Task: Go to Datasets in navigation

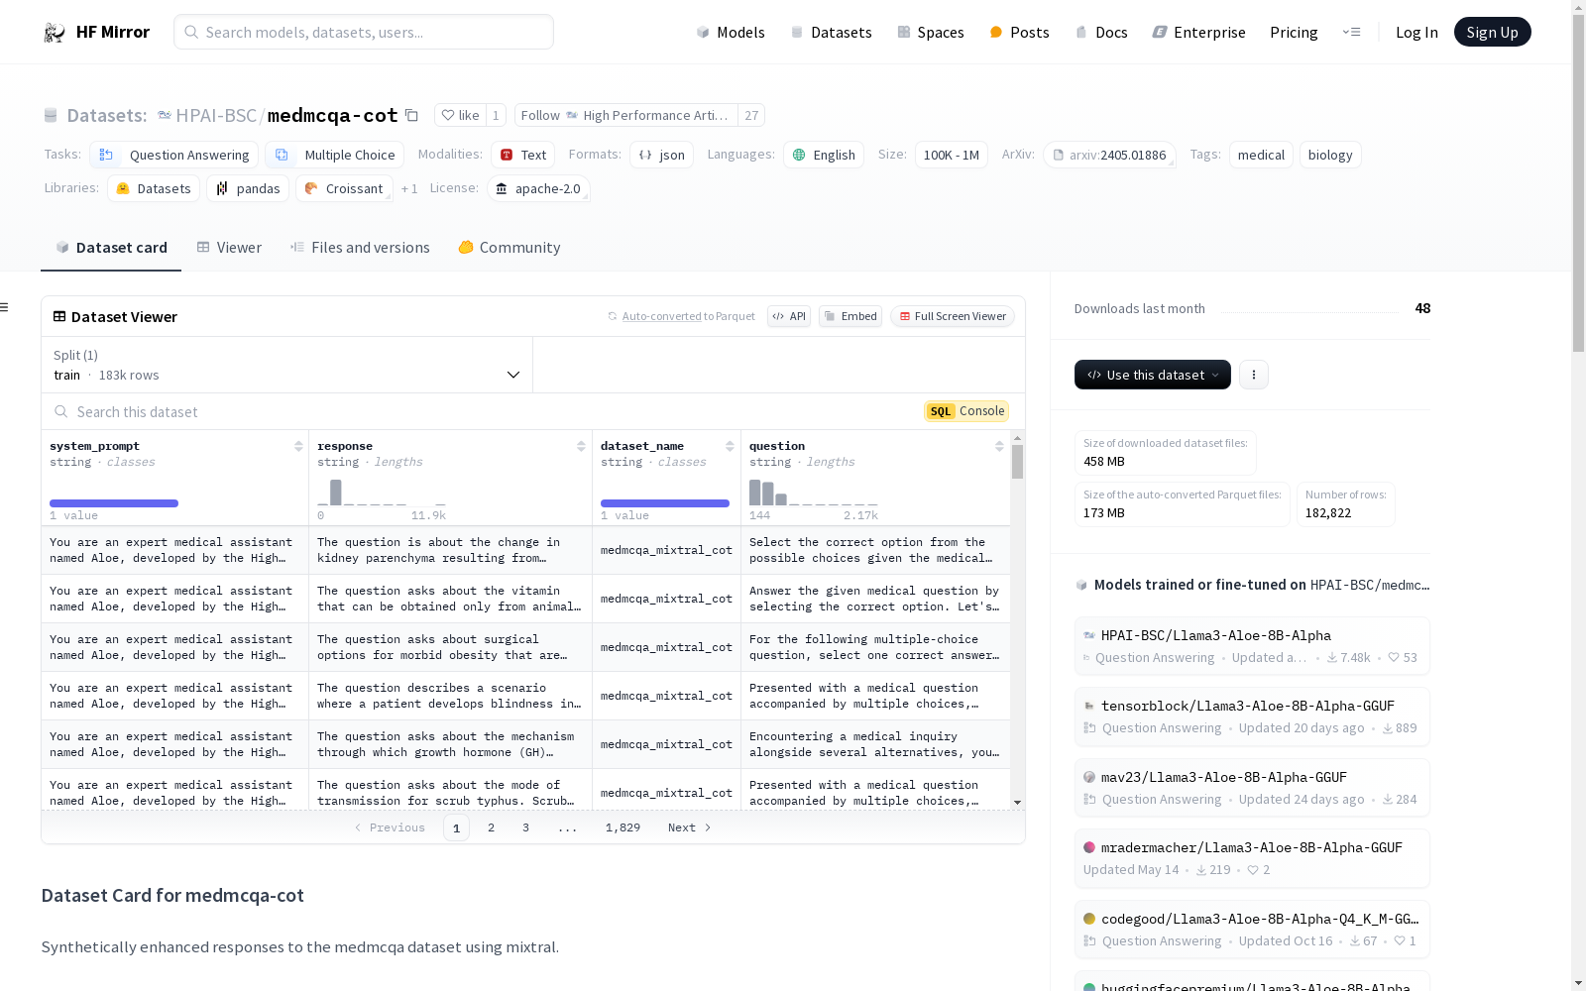Action: point(831,32)
